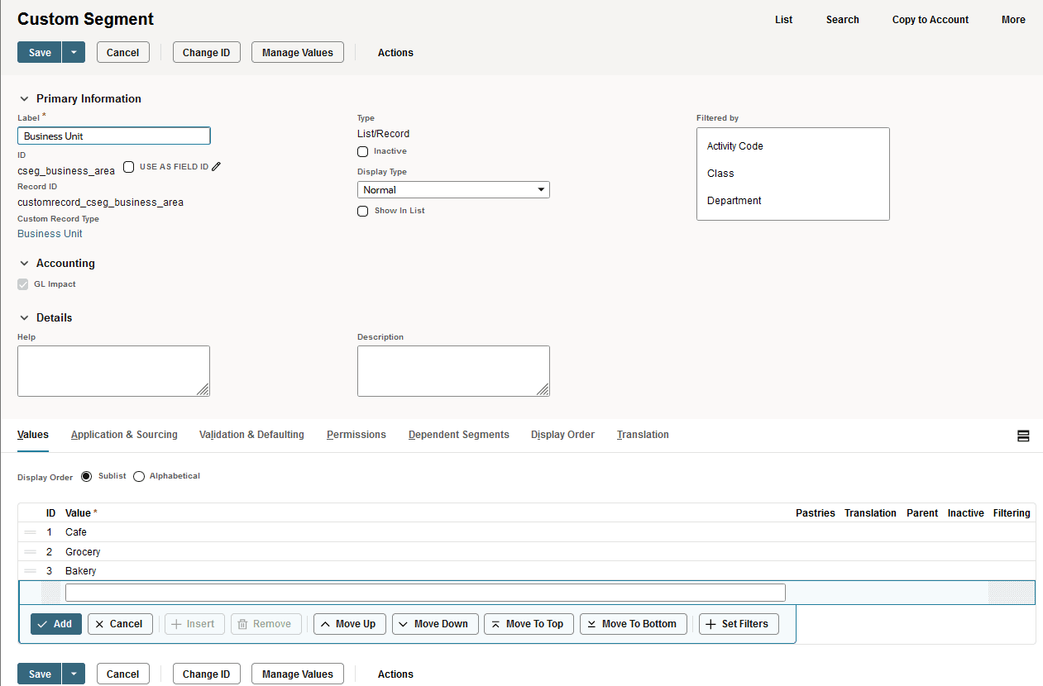Click the GL Impact checkbox

[23, 284]
